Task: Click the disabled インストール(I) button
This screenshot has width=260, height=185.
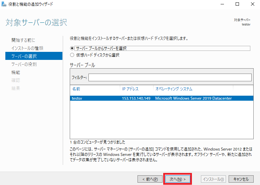Action: coord(213,179)
